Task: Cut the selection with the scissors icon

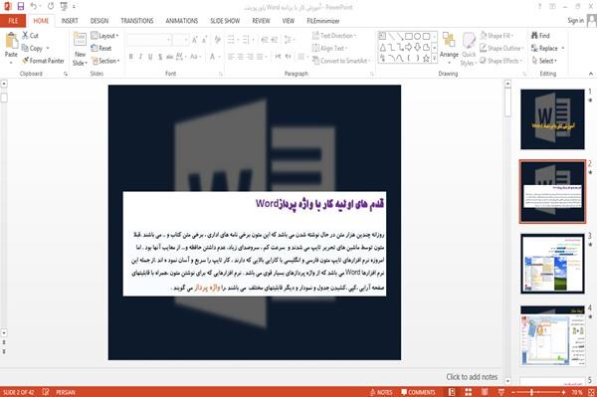Action: pyautogui.click(x=26, y=35)
